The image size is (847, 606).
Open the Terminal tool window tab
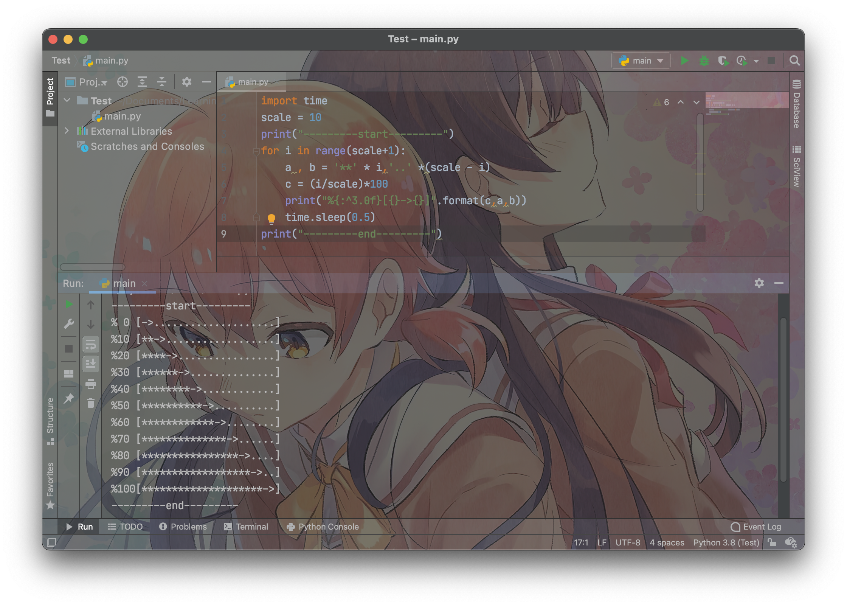click(x=246, y=527)
